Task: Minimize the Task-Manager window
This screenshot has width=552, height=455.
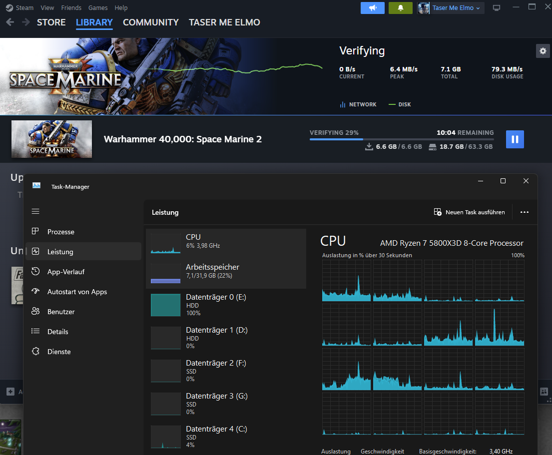Action: coord(480,181)
